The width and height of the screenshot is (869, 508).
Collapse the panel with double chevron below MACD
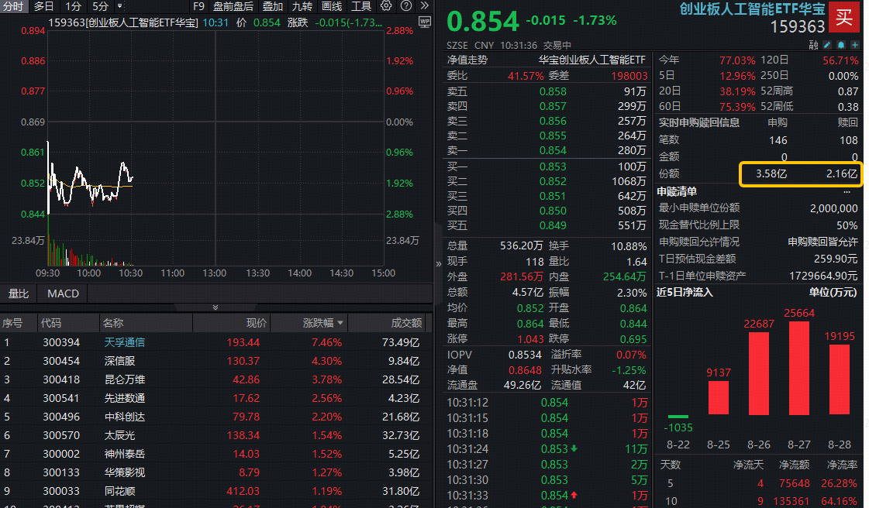[x=216, y=307]
